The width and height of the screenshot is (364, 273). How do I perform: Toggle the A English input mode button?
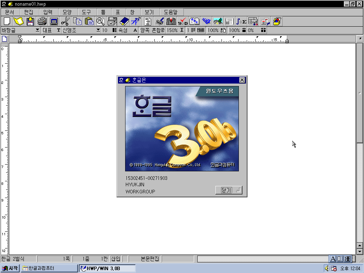(333, 259)
